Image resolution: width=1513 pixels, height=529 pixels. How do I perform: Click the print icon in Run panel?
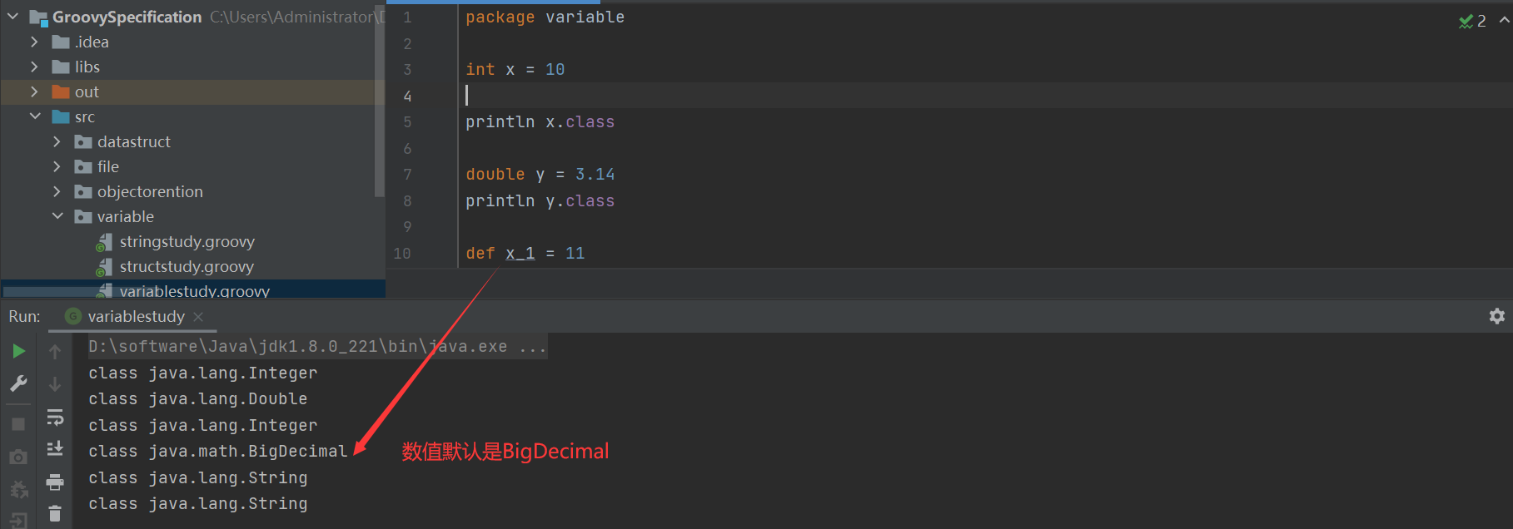[55, 482]
